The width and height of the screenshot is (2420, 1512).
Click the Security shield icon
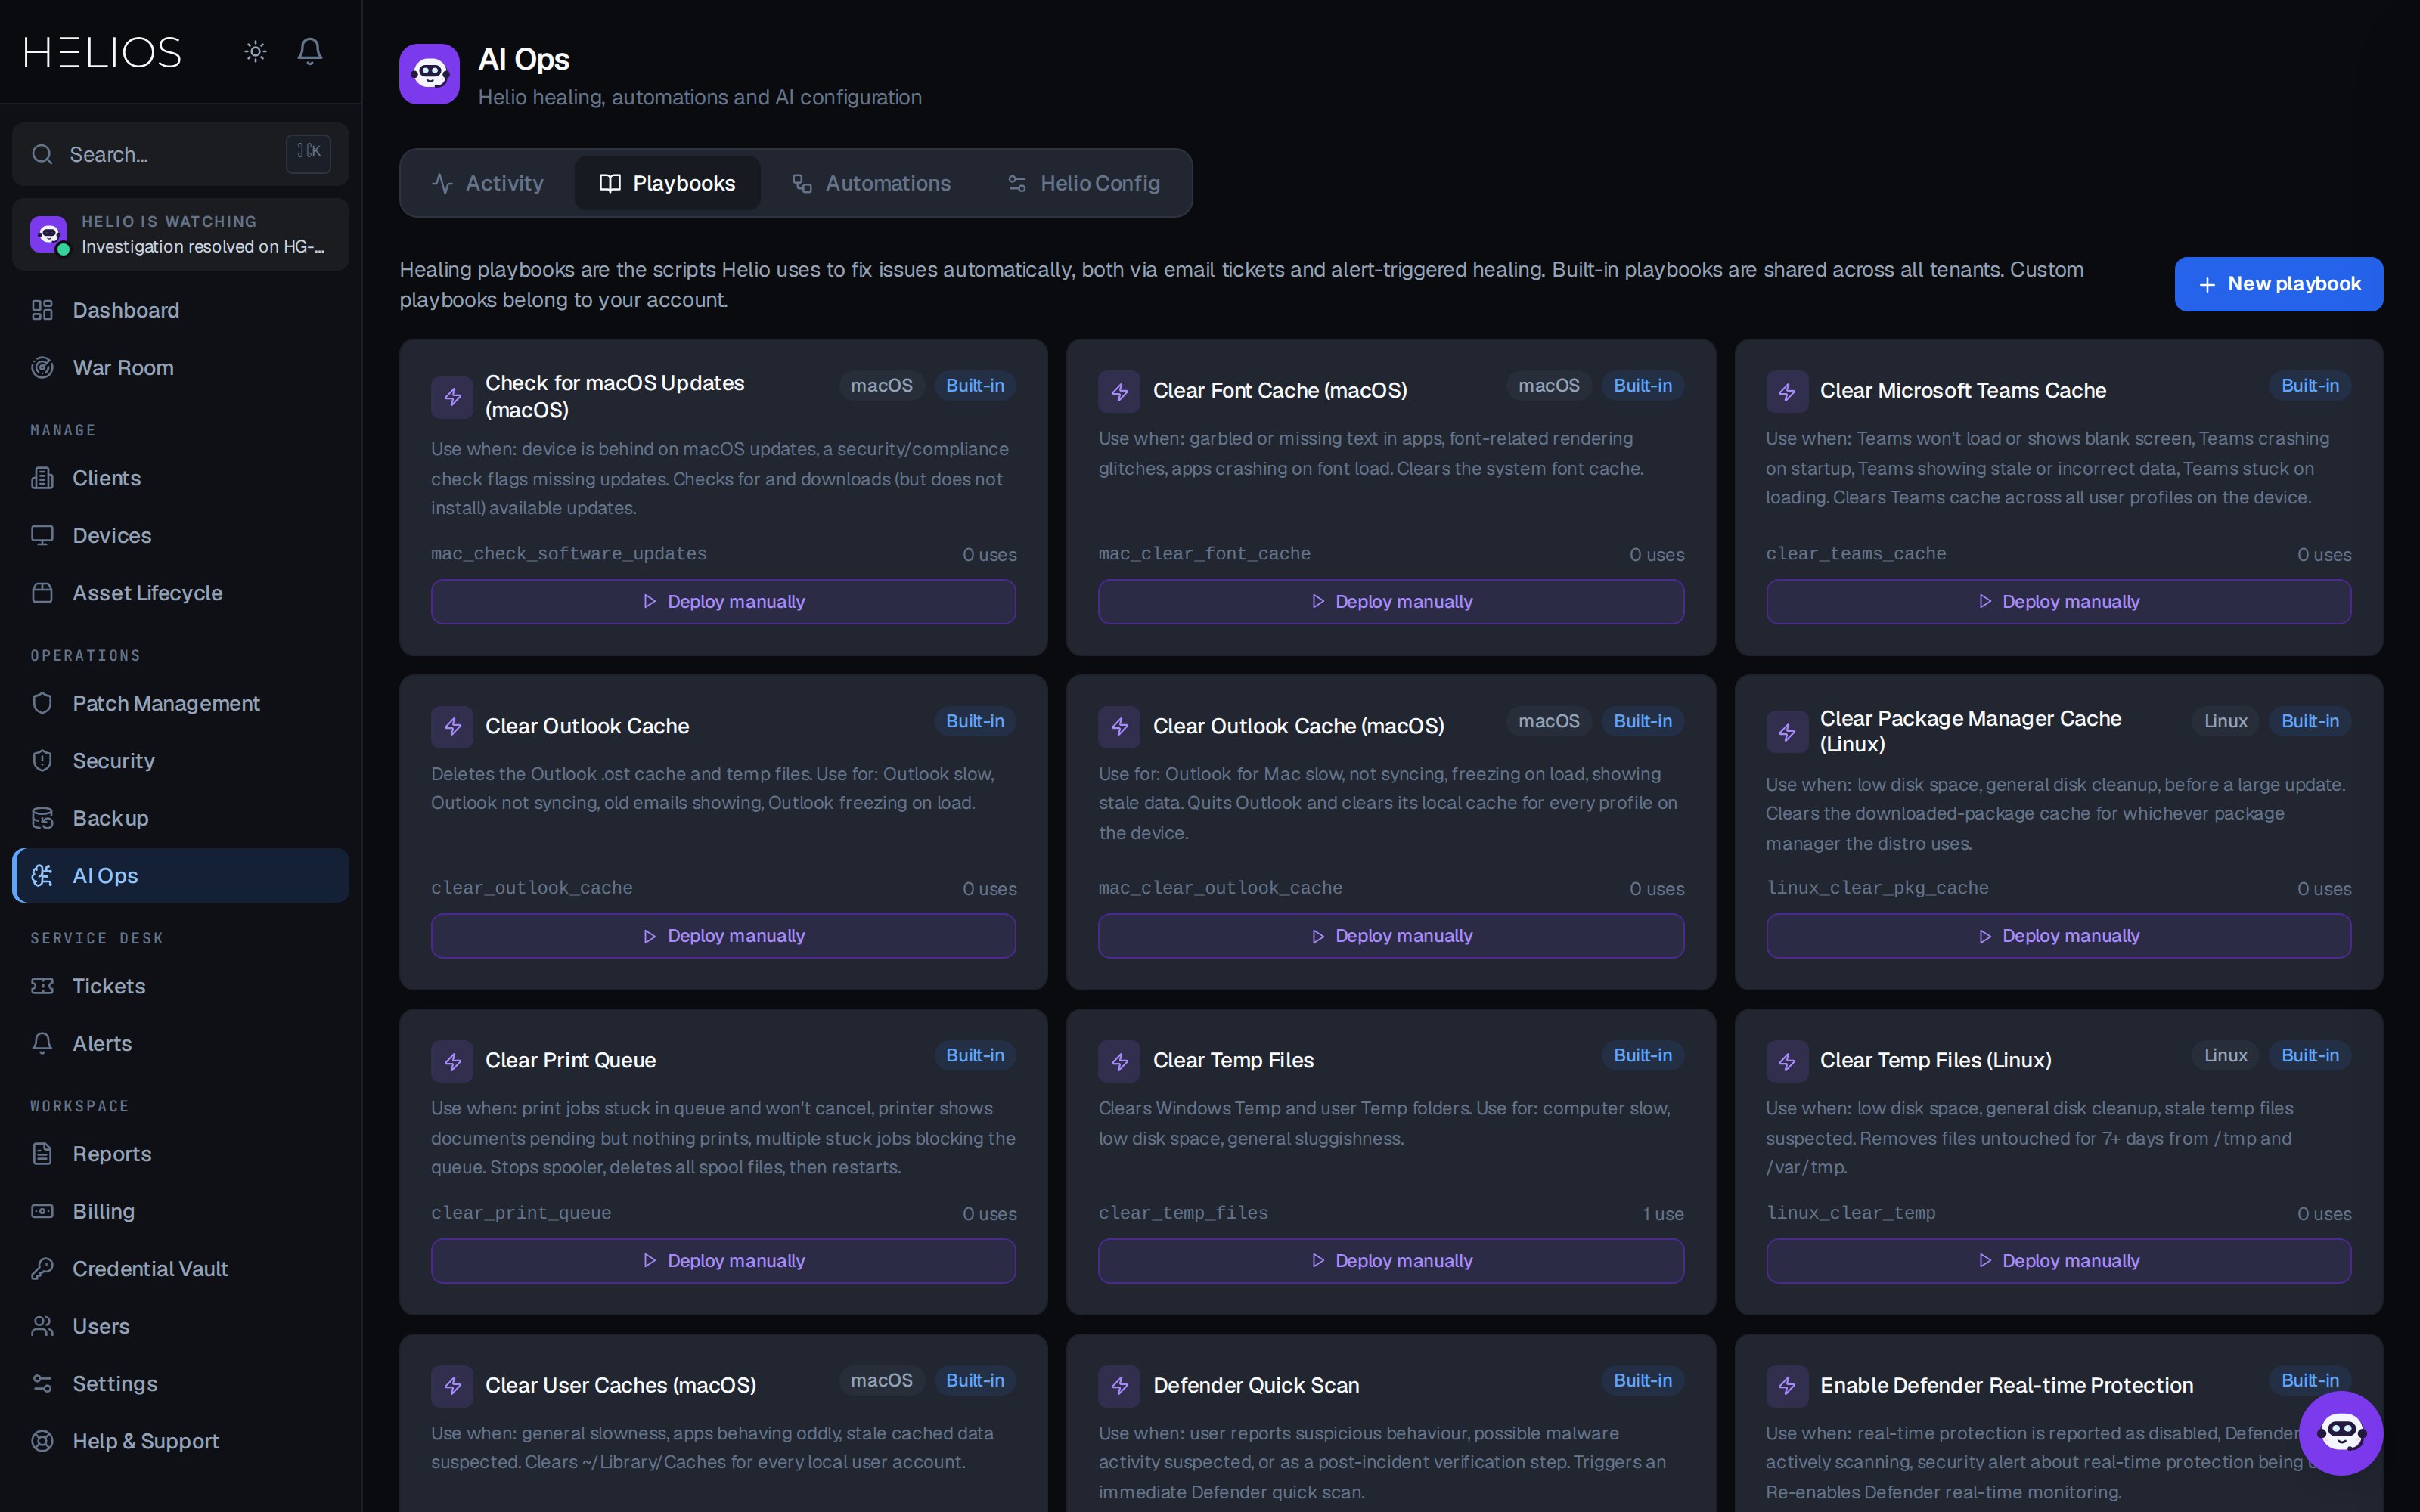42,761
